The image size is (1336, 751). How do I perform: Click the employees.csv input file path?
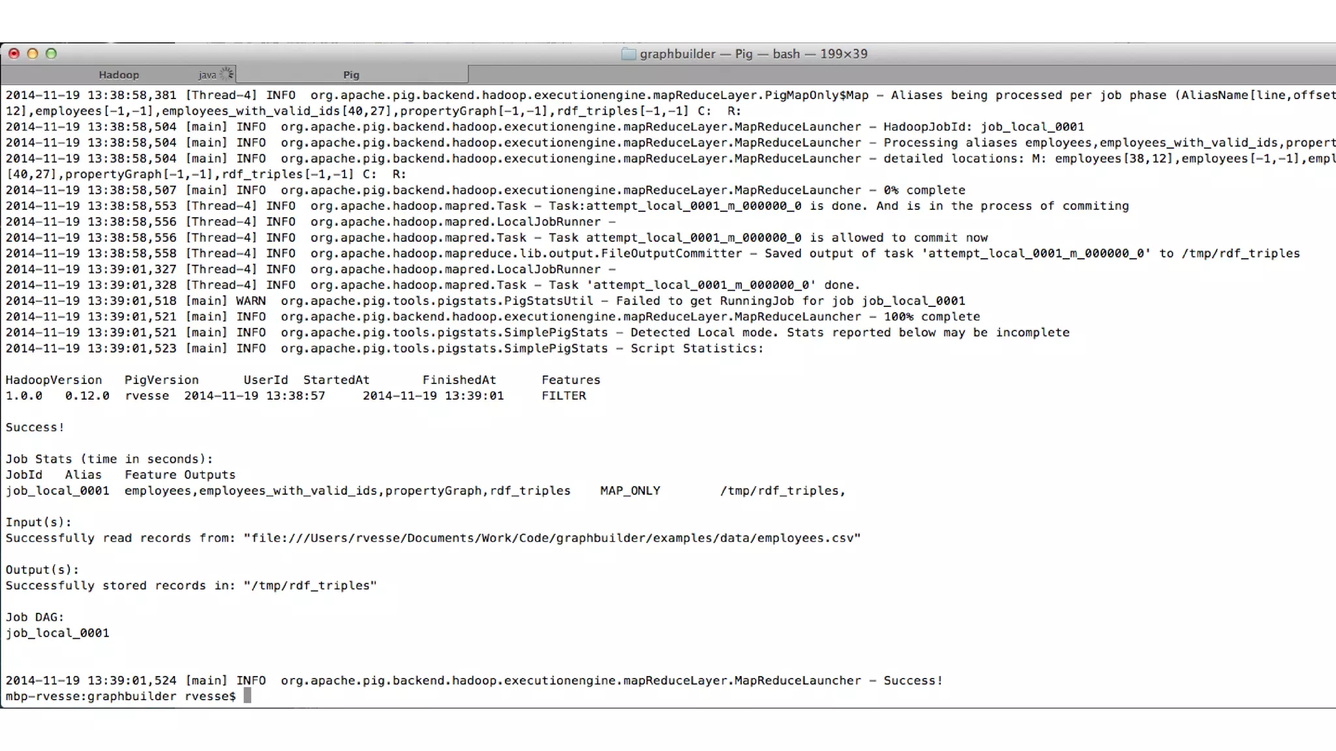coord(553,538)
